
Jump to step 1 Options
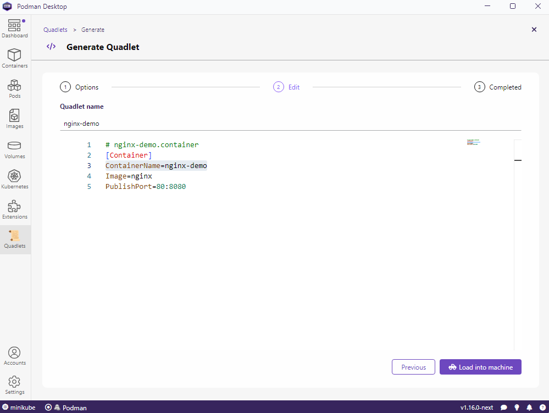tap(80, 87)
